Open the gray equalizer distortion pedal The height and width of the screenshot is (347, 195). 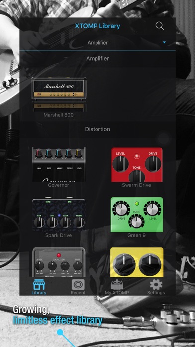pyautogui.click(x=59, y=262)
